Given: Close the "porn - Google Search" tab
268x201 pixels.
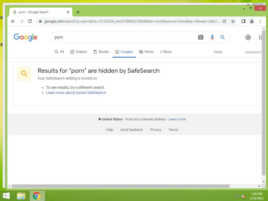Looking at the screenshot, I should point(68,12).
